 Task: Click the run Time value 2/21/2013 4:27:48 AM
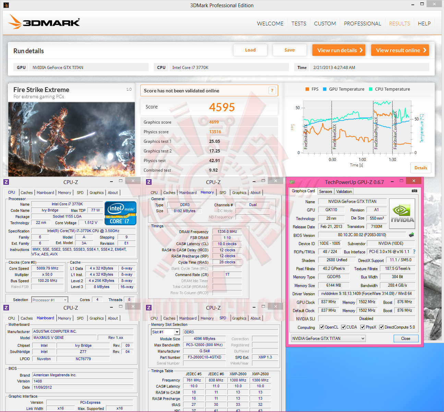point(334,68)
